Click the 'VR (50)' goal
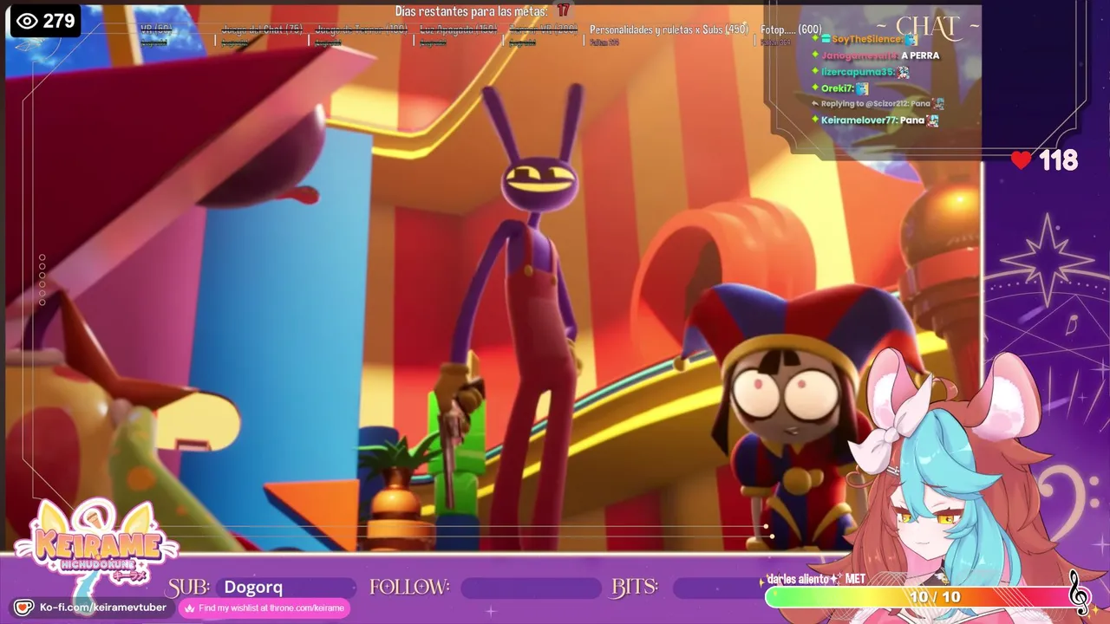Screen dimensions: 1110x624 [x=156, y=29]
